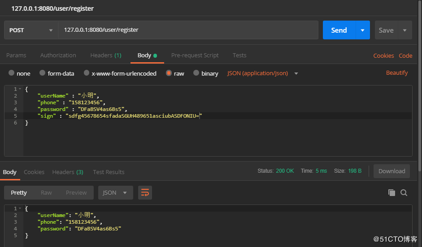Switch to the Authorization tab
422x247 pixels.
point(58,55)
